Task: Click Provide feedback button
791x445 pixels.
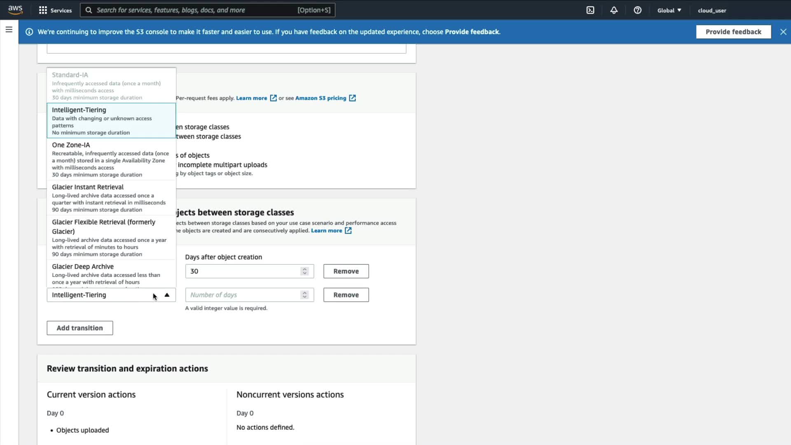Action: (733, 32)
